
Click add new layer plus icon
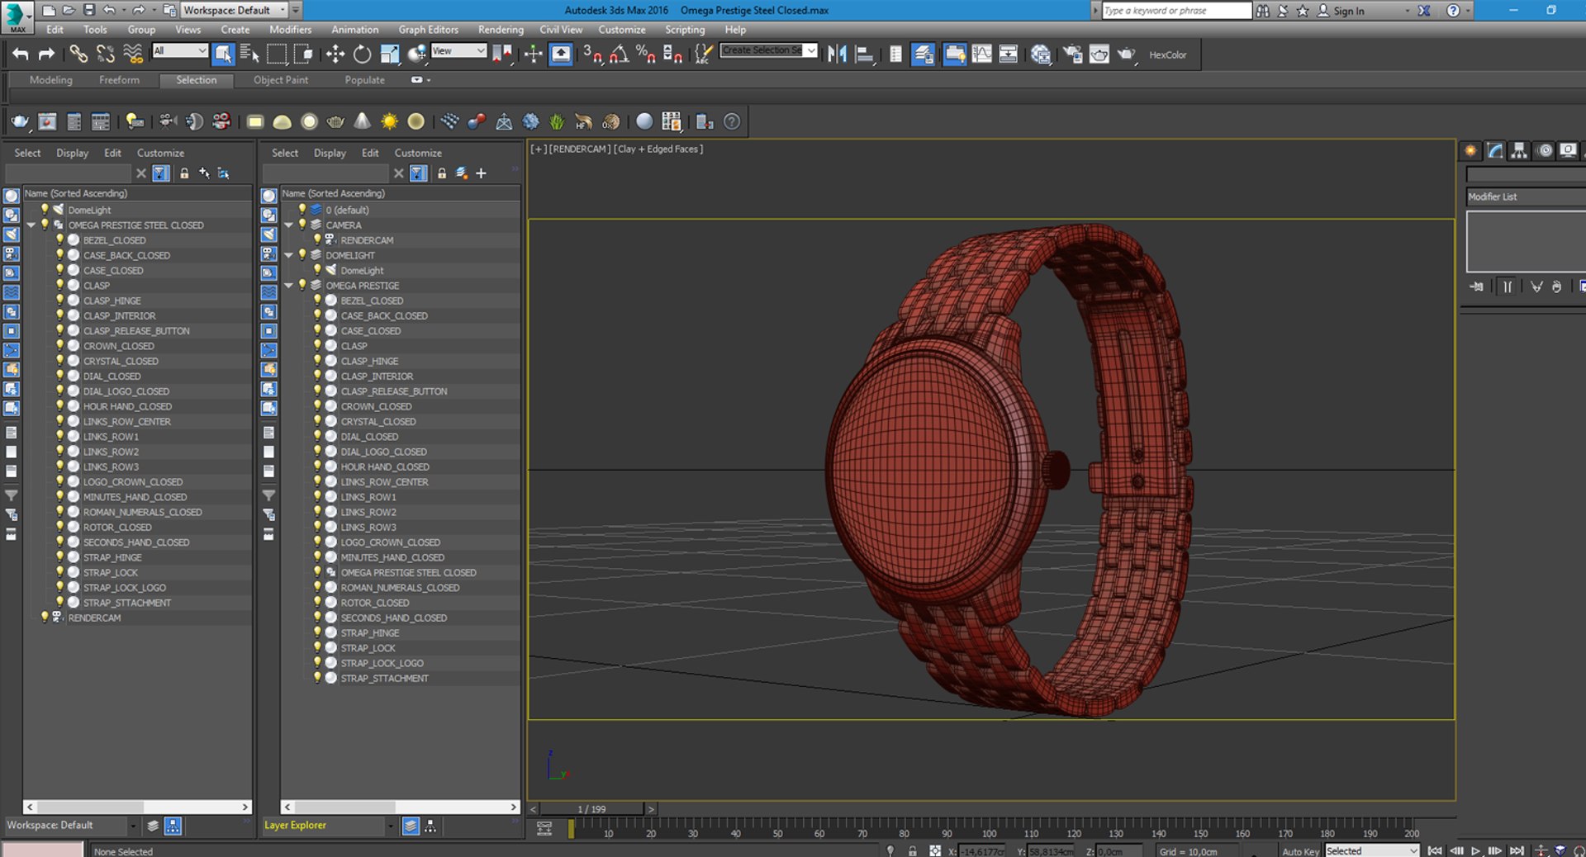481,173
